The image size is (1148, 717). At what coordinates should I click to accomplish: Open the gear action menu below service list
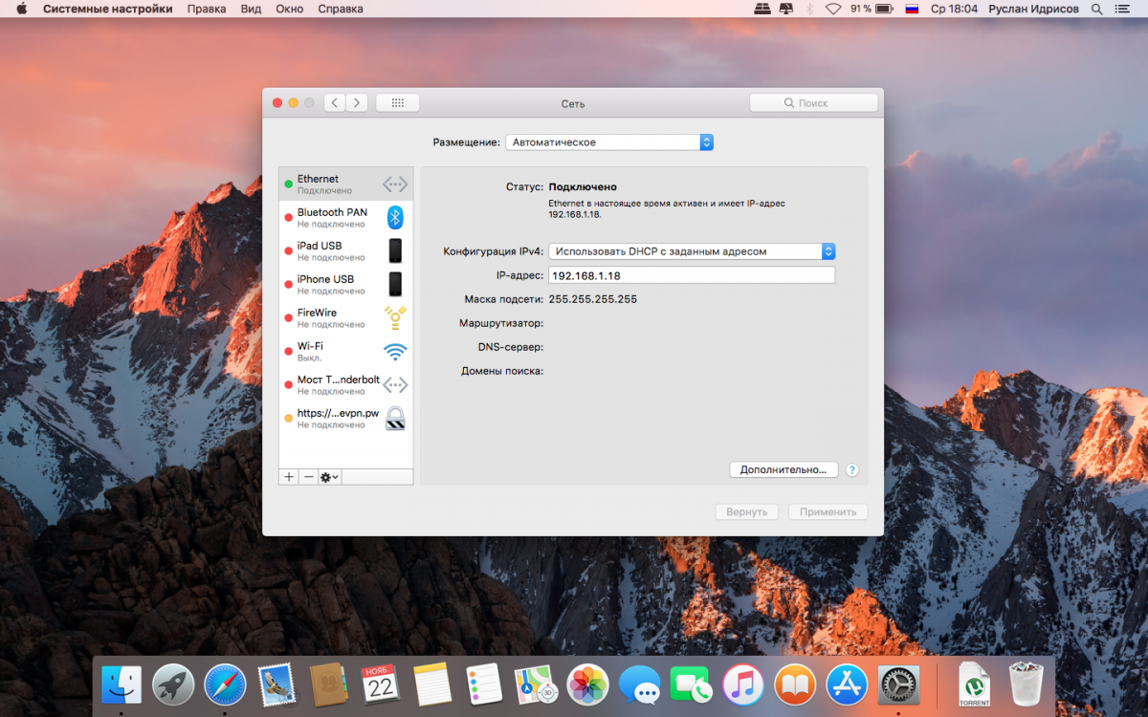pos(329,477)
